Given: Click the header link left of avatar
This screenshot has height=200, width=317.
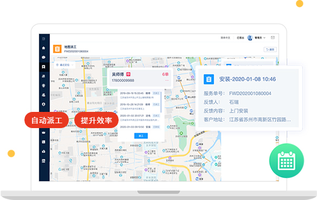Looking at the screenshot, I should 241,38.
